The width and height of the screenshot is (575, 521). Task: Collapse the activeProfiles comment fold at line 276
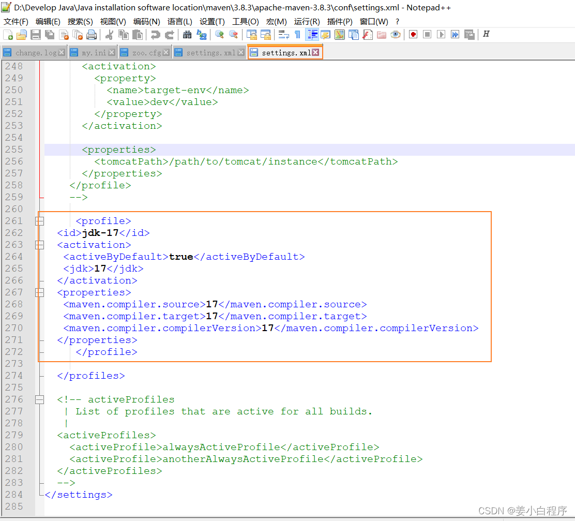pos(40,399)
